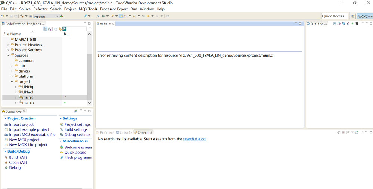Toggle Link with Editor in CodeWarrior Projects
The width and height of the screenshot is (373, 189).
[x=60, y=29]
